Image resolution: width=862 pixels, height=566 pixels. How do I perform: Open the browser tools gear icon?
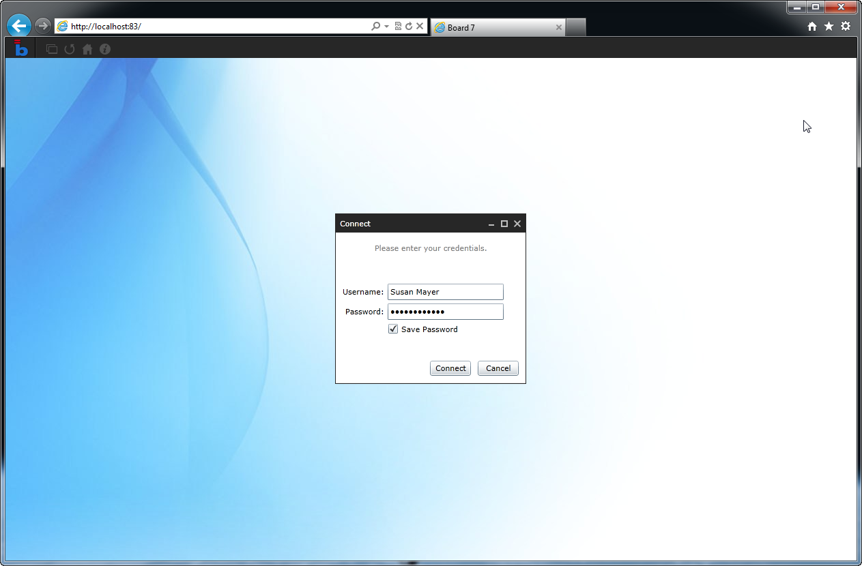point(846,27)
